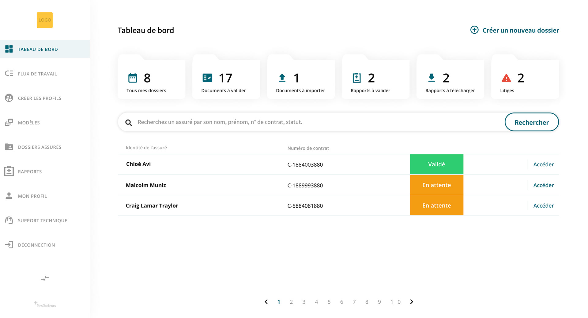
Task: Click the Créer les profils people icon
Action: coord(9,98)
